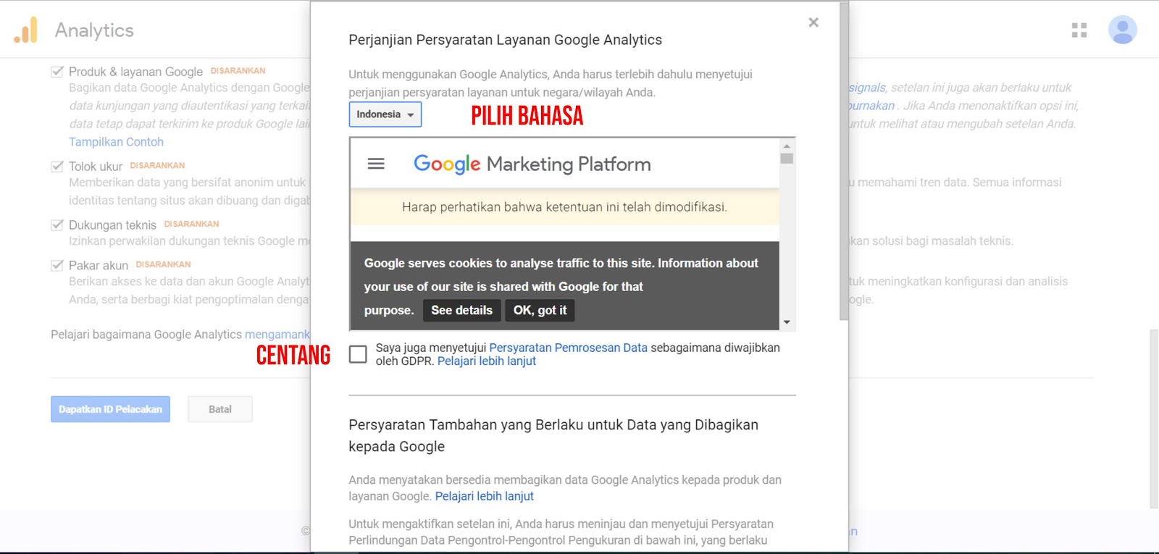Click the Google Marketing Platform logo
This screenshot has width=1159, height=554.
pyautogui.click(x=532, y=164)
